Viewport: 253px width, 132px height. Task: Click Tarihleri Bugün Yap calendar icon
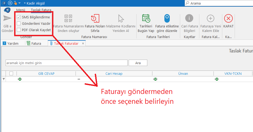pyautogui.click(x=146, y=18)
